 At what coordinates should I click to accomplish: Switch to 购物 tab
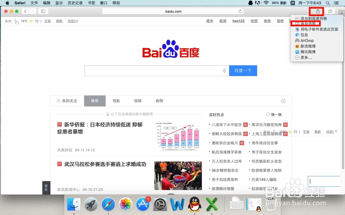pos(159,101)
